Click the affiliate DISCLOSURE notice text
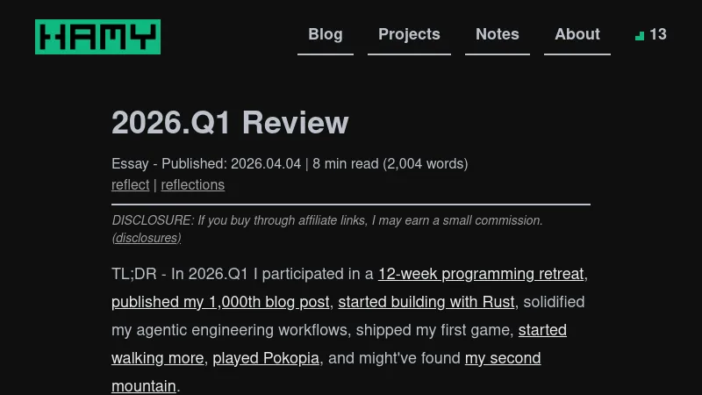 pos(327,220)
